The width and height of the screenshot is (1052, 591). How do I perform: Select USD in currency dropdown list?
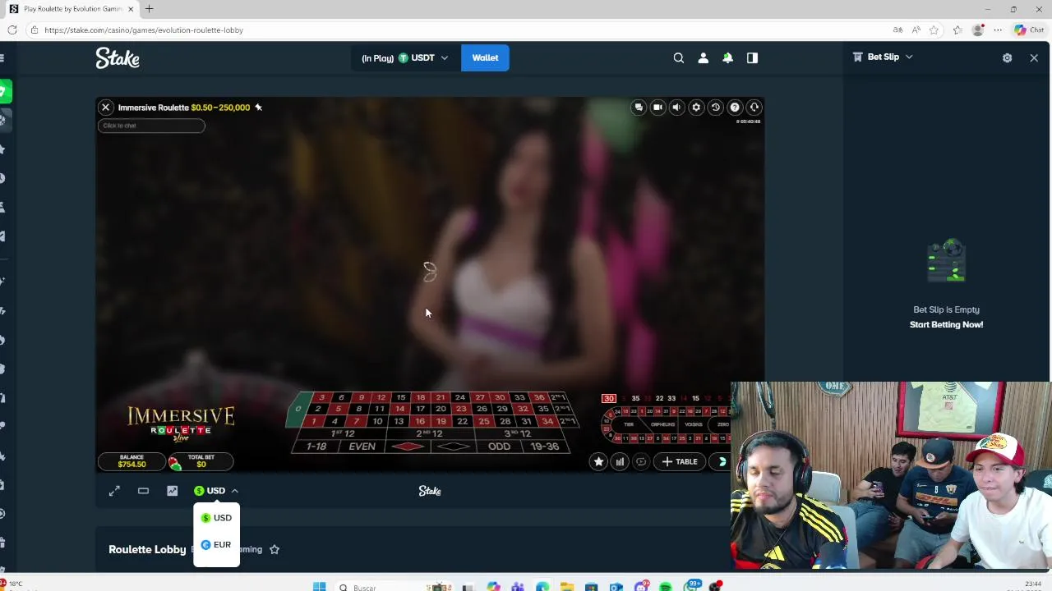216,518
